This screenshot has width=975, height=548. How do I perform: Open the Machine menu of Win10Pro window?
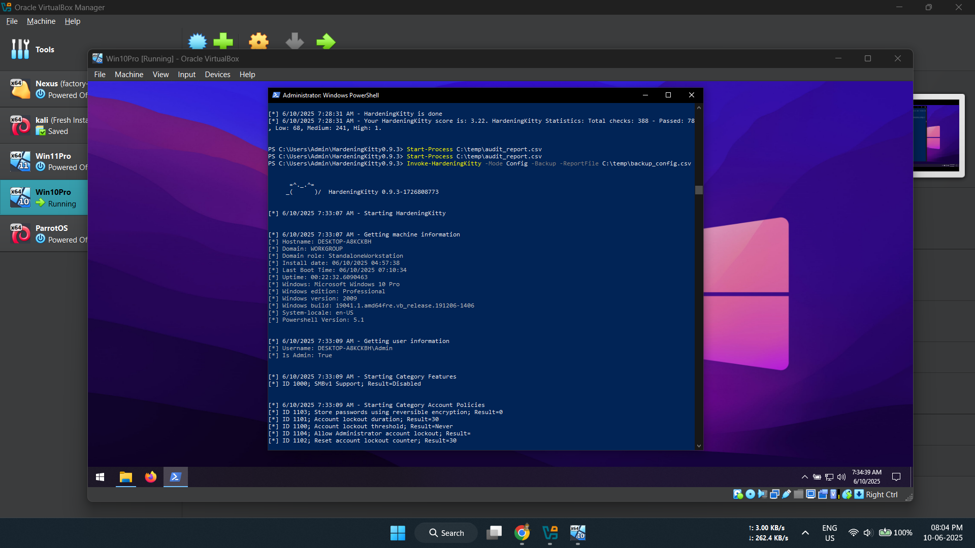point(129,75)
